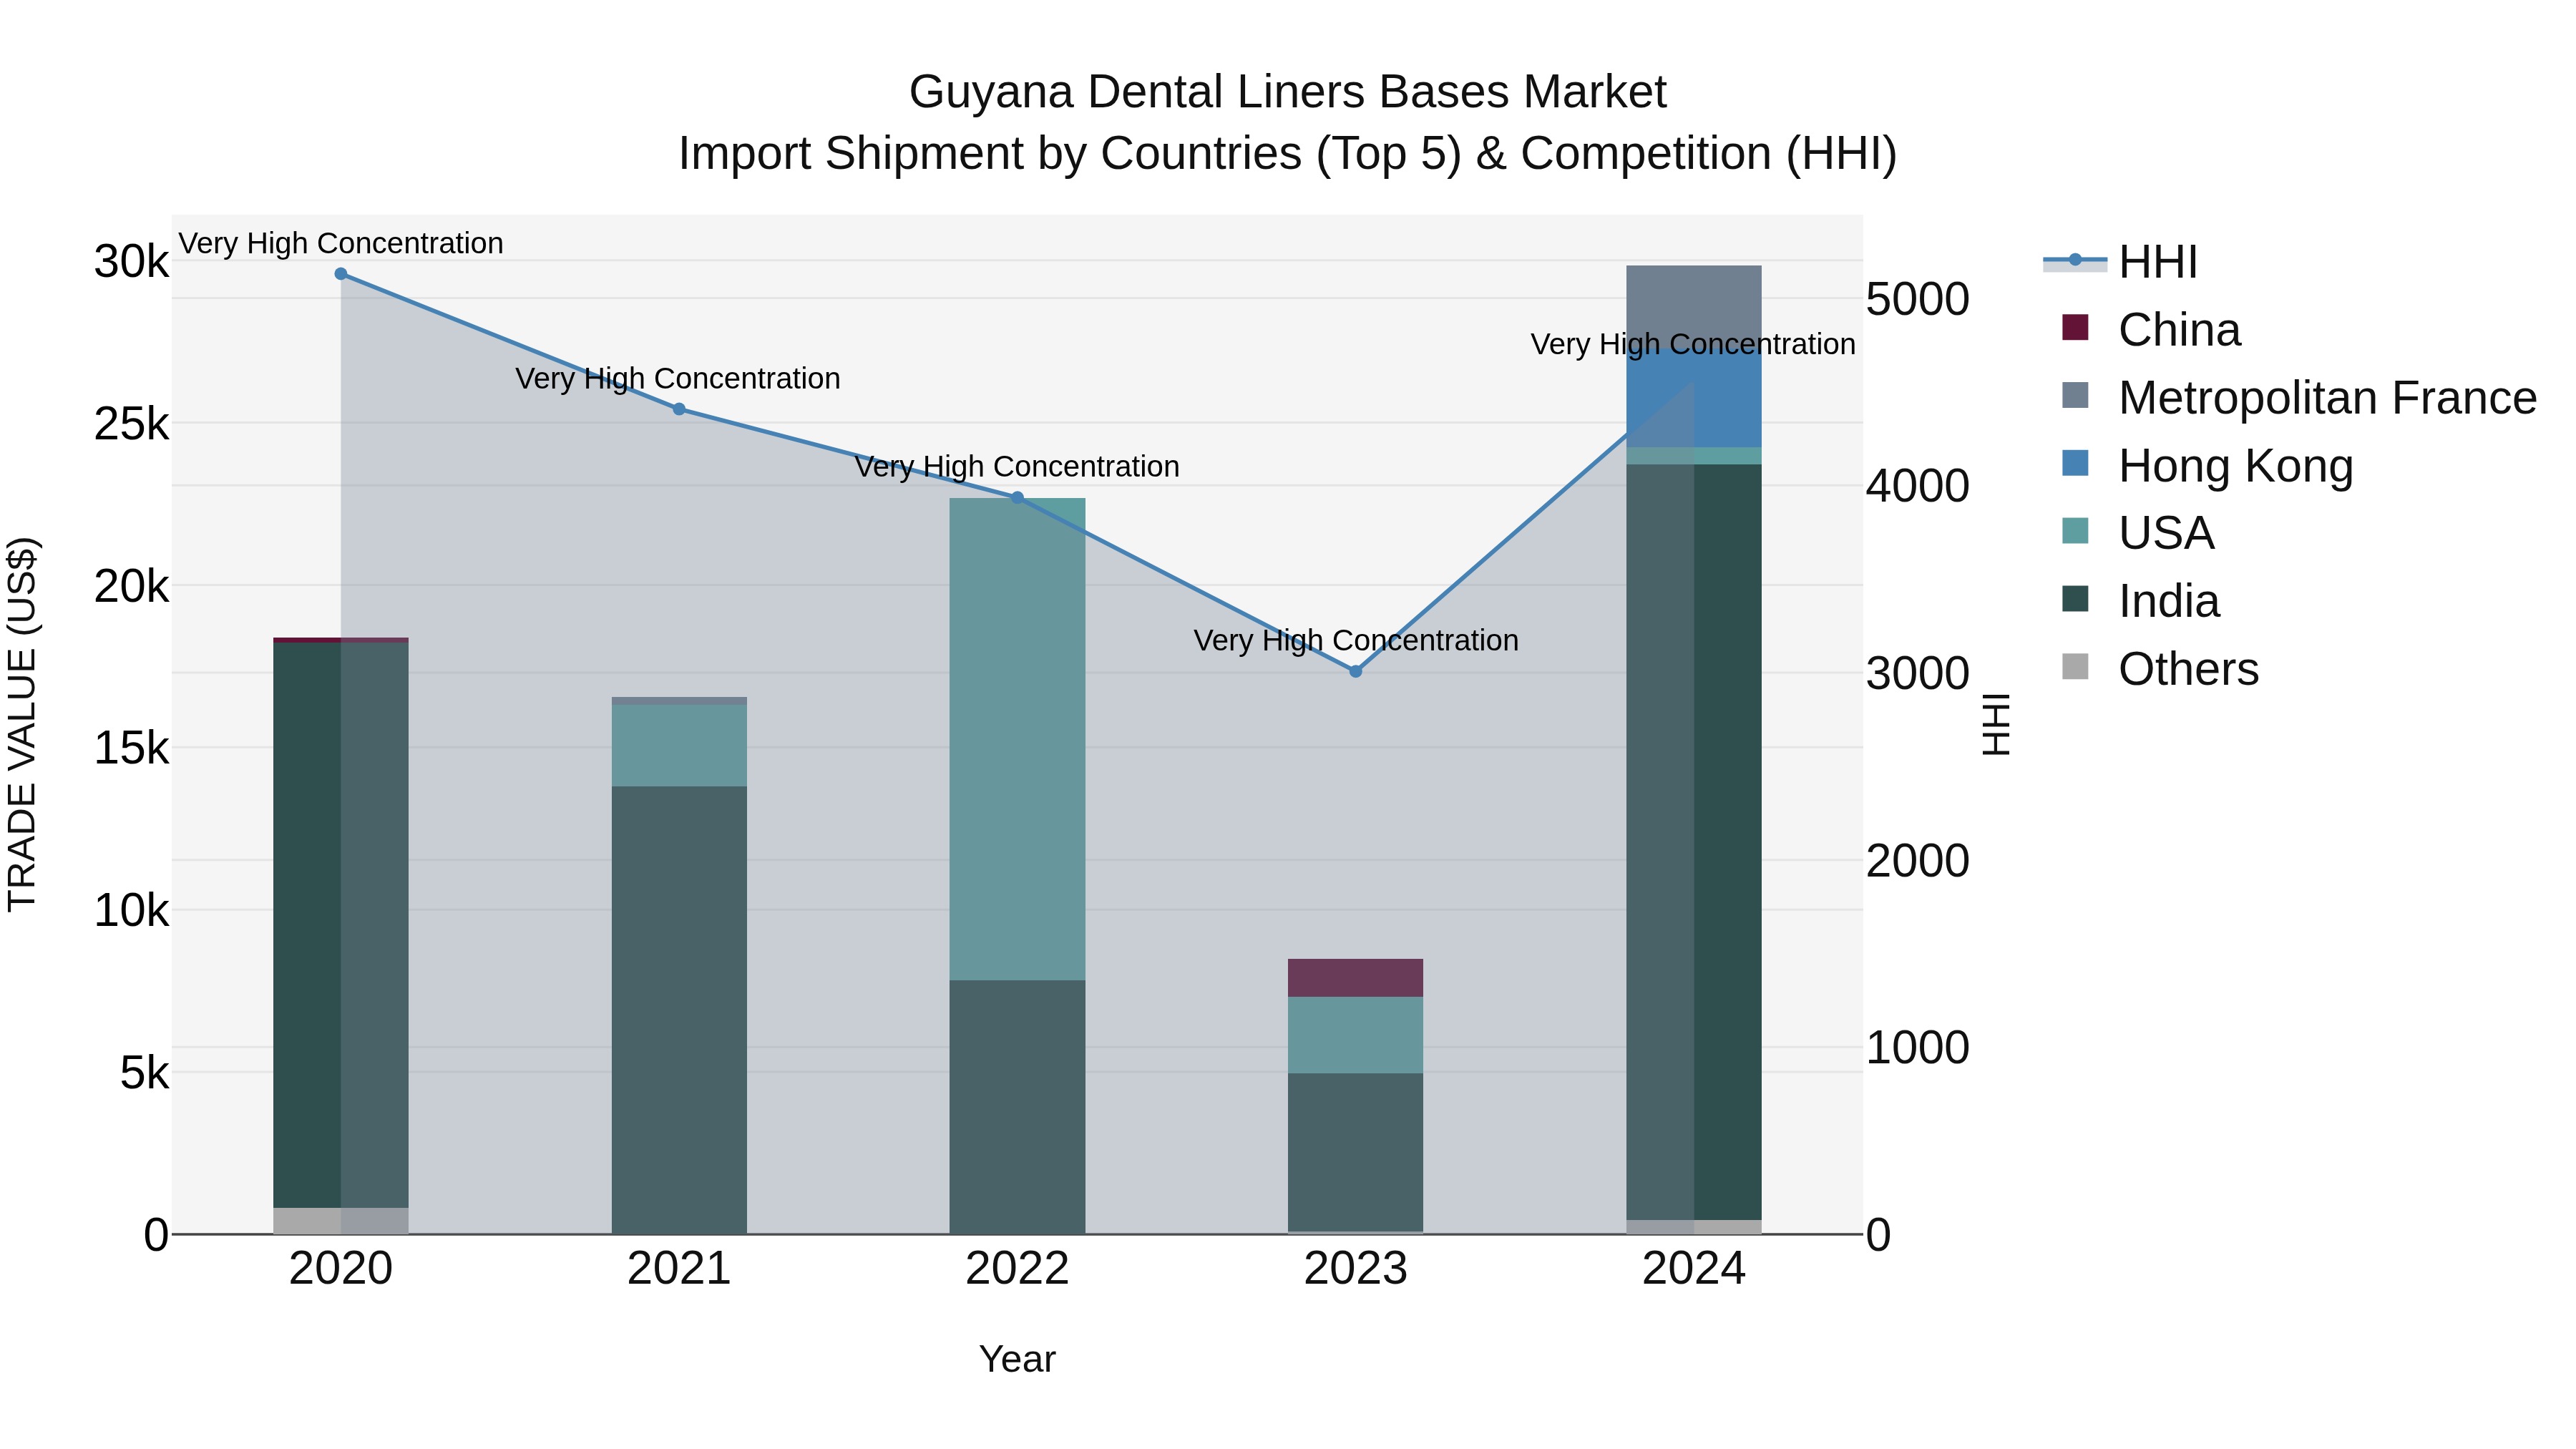This screenshot has width=2576, height=1449.
Task: Click the Import Shipment by Countries subtitle
Action: tap(1288, 154)
